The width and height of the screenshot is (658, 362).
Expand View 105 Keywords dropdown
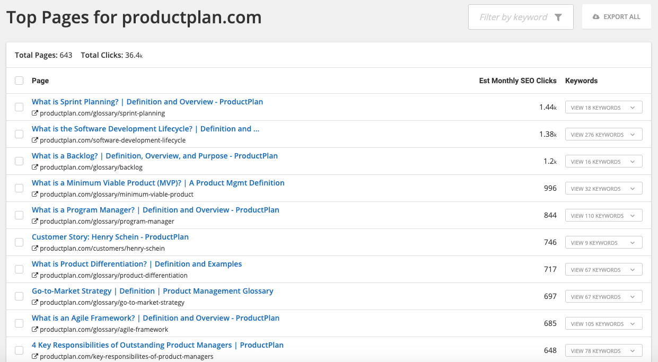pos(603,324)
